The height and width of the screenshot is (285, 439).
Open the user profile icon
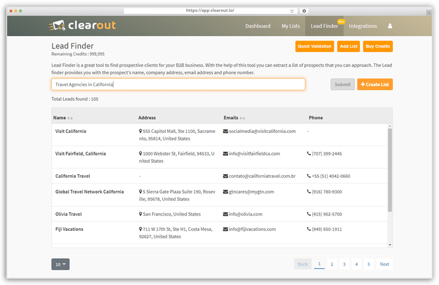click(x=390, y=26)
